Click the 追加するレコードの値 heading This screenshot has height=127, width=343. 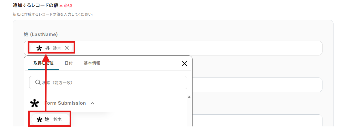pyautogui.click(x=35, y=5)
